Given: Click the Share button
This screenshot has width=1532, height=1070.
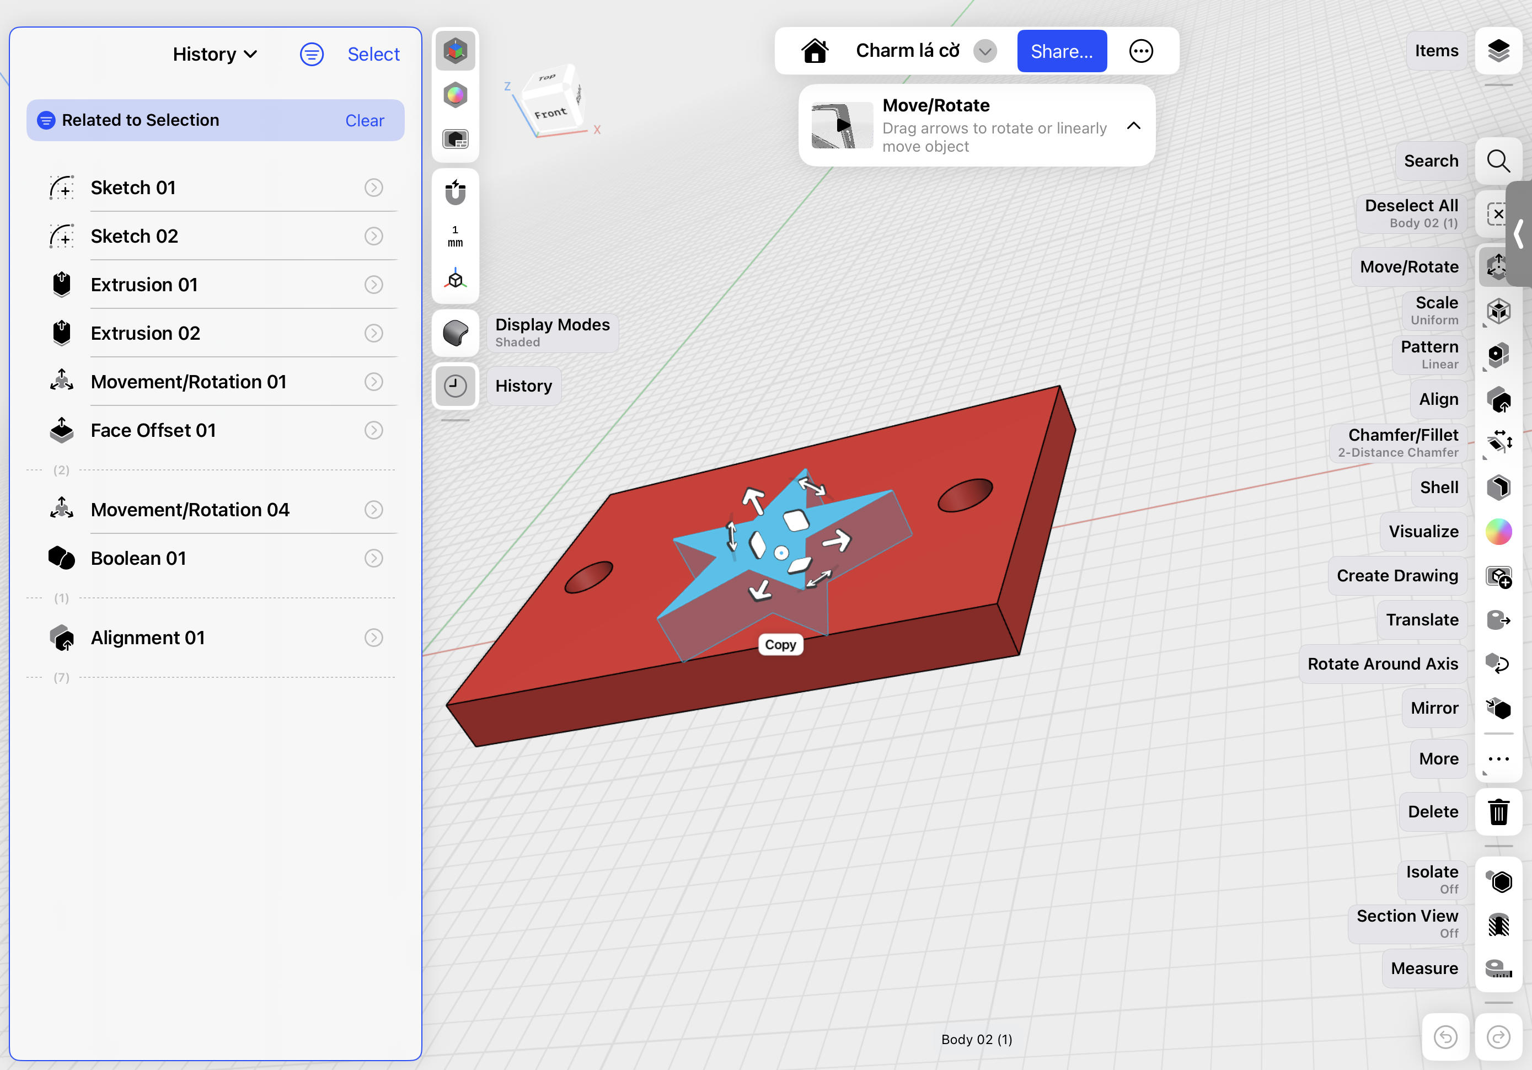Looking at the screenshot, I should [1061, 51].
